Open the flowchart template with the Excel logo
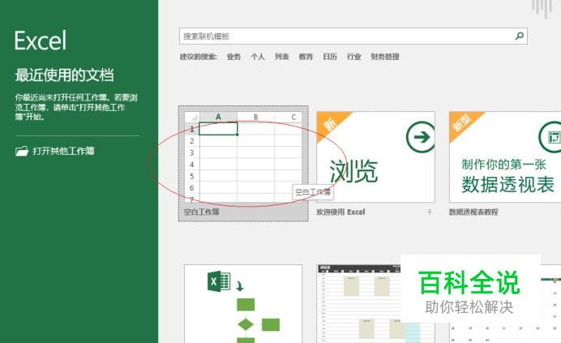Image resolution: width=561 pixels, height=343 pixels. click(243, 303)
